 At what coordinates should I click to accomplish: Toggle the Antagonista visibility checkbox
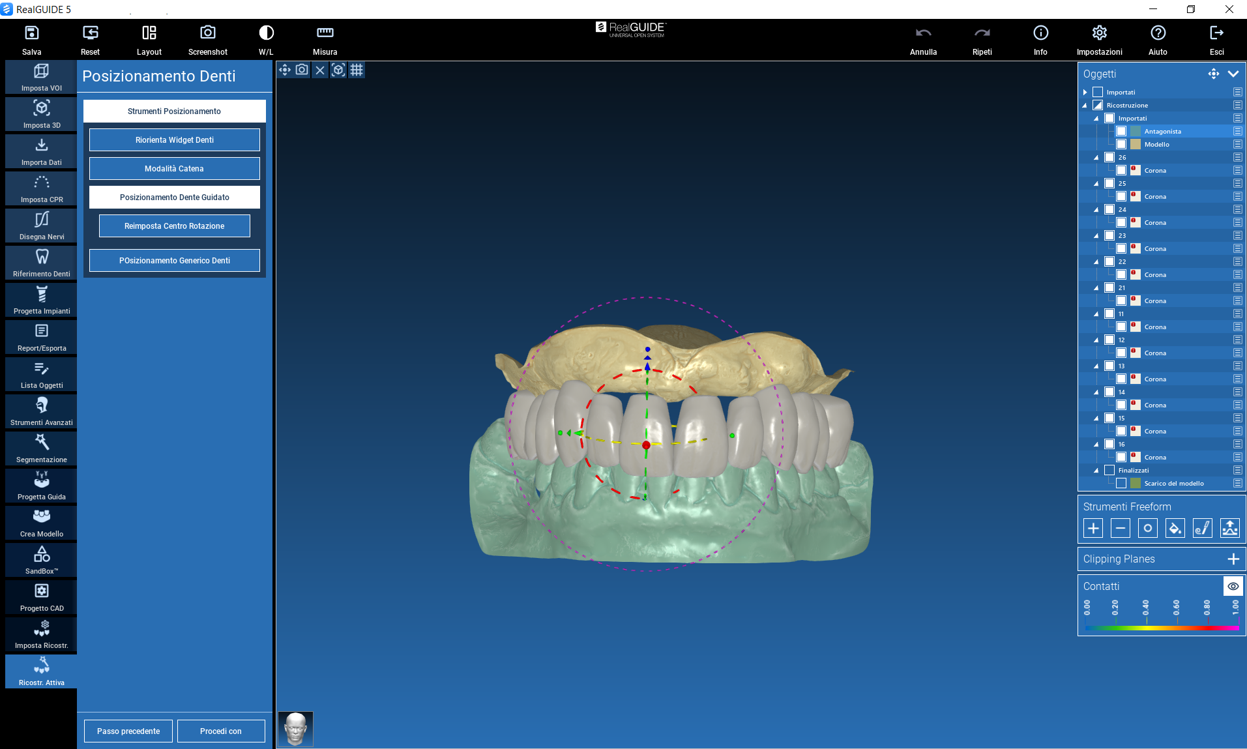point(1121,132)
